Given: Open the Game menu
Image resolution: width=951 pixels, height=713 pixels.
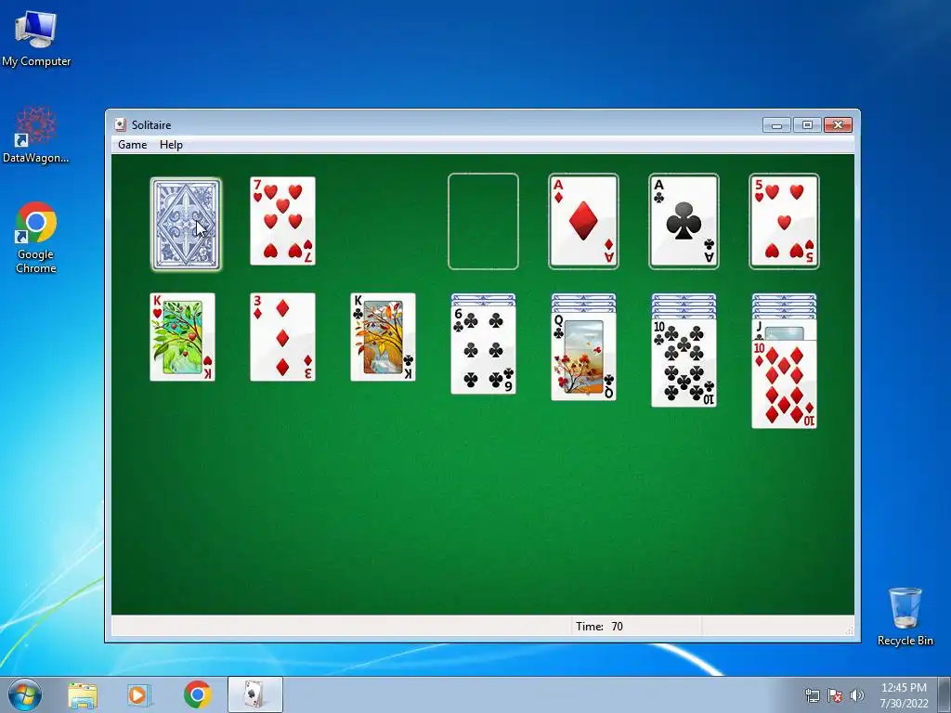Looking at the screenshot, I should click(132, 145).
